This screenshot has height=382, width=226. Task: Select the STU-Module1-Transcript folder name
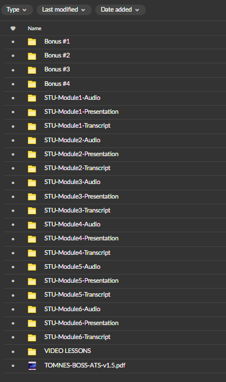click(x=77, y=126)
